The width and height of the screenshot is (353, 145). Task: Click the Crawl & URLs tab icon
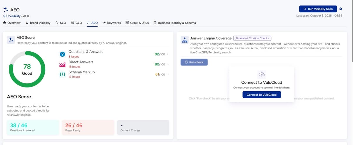(127, 23)
